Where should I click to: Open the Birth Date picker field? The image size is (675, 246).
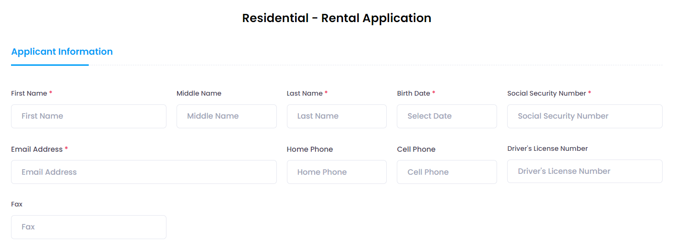click(x=446, y=116)
